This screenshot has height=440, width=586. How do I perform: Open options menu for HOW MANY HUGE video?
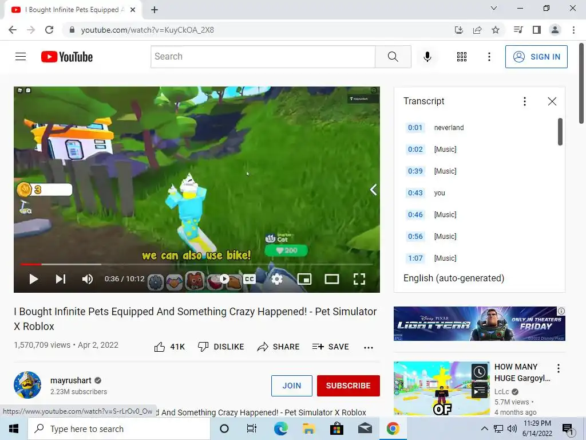pyautogui.click(x=559, y=368)
